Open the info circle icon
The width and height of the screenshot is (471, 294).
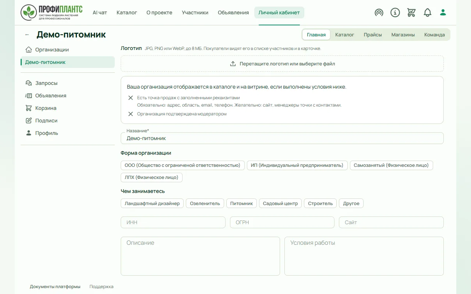tap(395, 12)
